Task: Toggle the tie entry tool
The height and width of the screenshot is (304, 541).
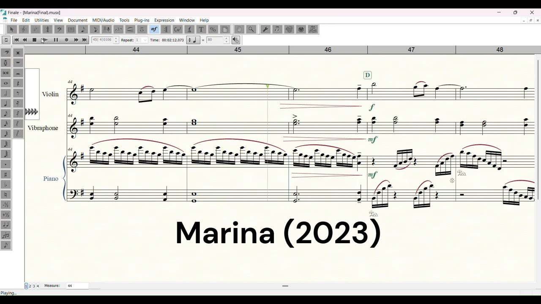Action: pyautogui.click(x=6, y=225)
